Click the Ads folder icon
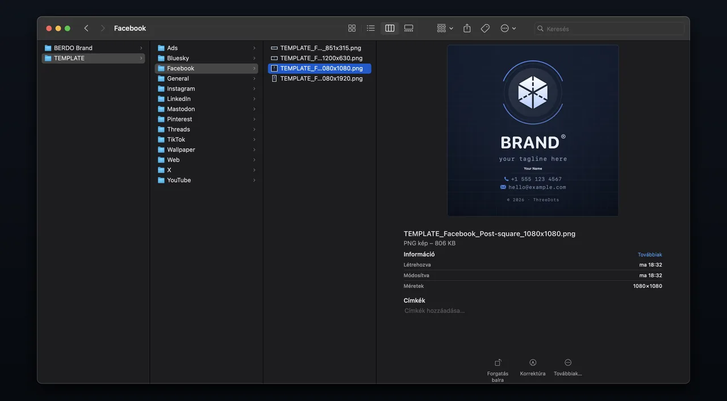Image resolution: width=727 pixels, height=401 pixels. 161,48
